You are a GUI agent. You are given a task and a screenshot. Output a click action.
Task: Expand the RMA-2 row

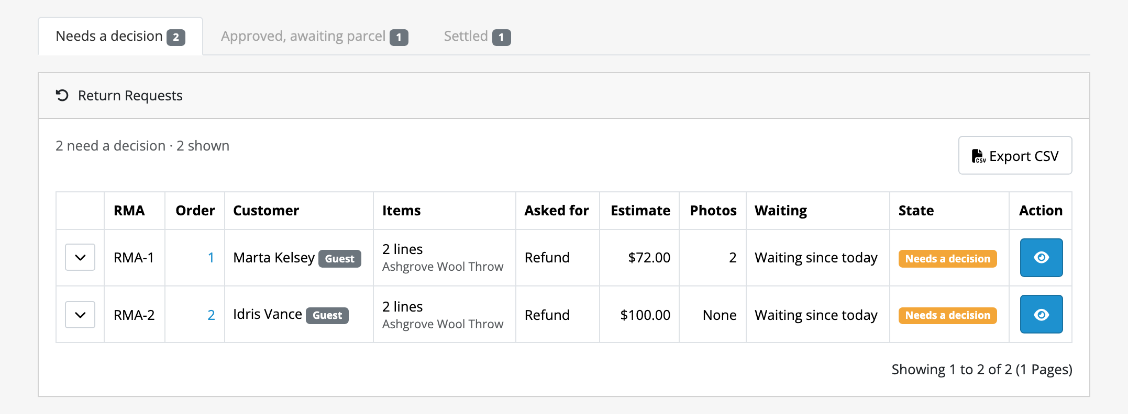[80, 315]
